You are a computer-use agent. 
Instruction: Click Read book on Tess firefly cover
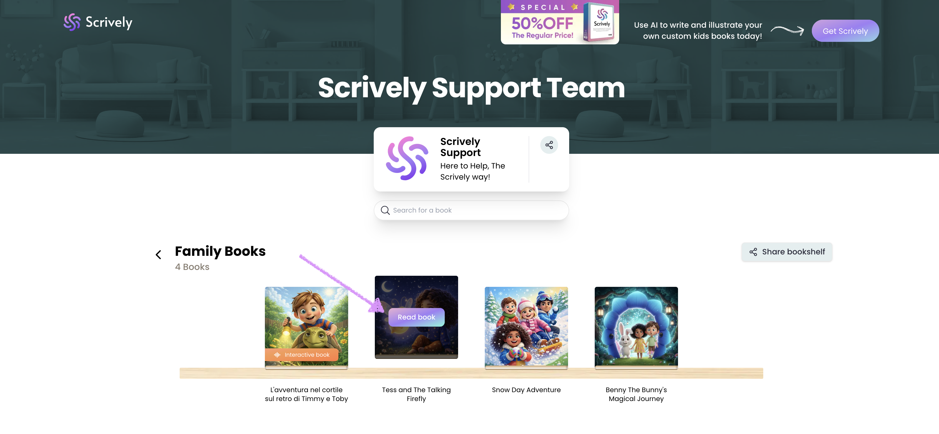[x=416, y=317]
